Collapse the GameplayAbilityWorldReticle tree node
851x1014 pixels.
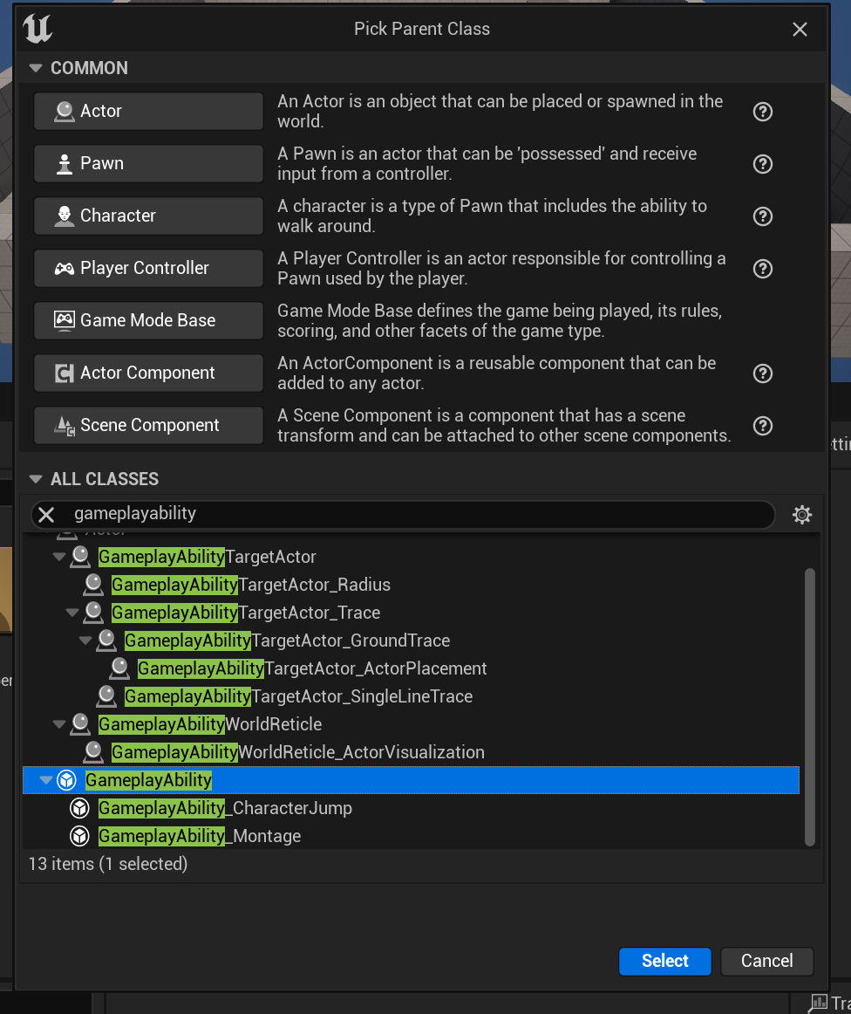(x=59, y=724)
